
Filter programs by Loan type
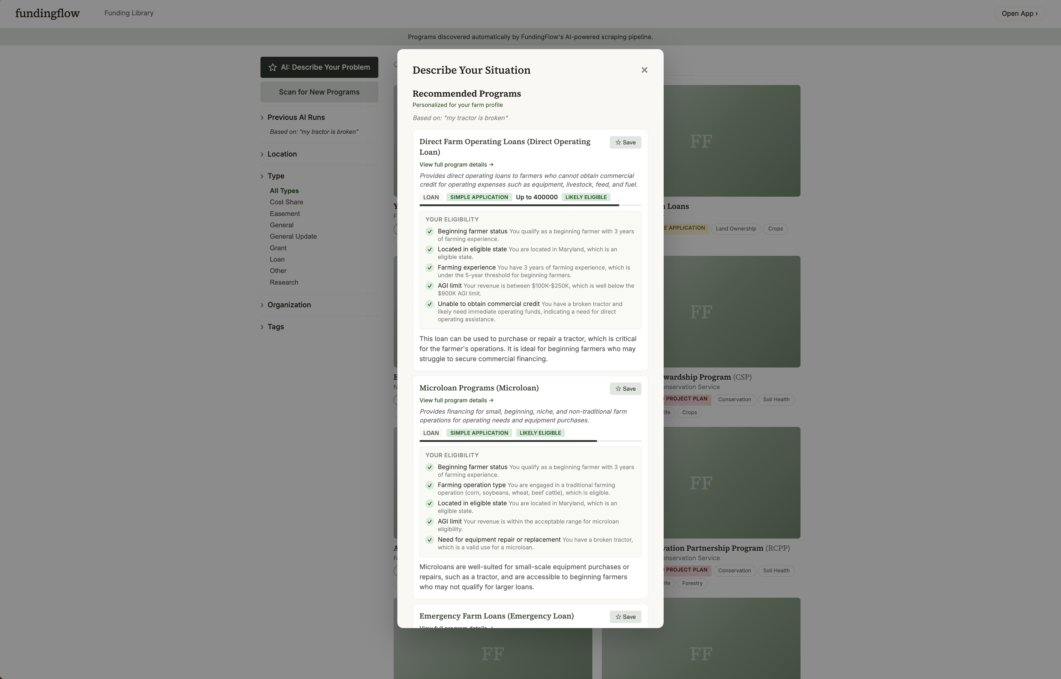[x=277, y=259]
